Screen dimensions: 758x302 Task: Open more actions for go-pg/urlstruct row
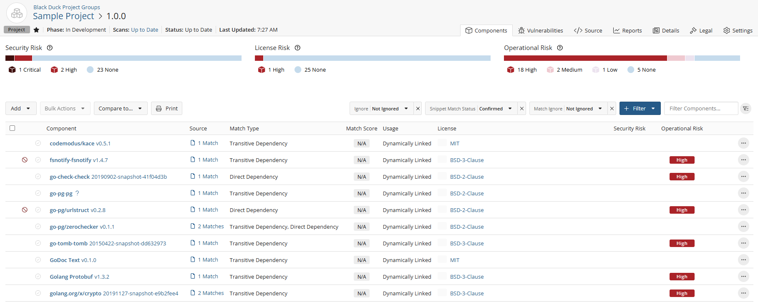click(x=743, y=210)
